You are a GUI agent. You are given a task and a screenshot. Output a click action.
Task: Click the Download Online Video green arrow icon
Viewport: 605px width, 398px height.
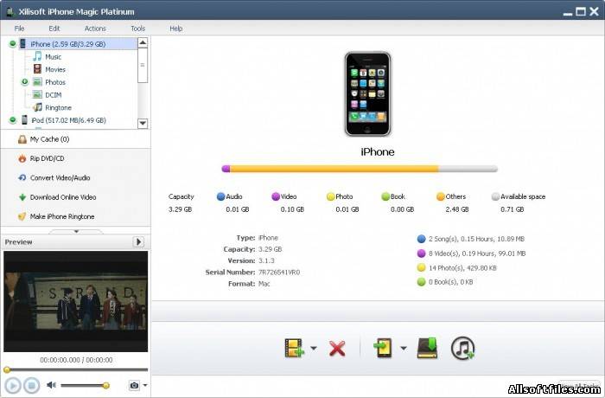(22, 197)
